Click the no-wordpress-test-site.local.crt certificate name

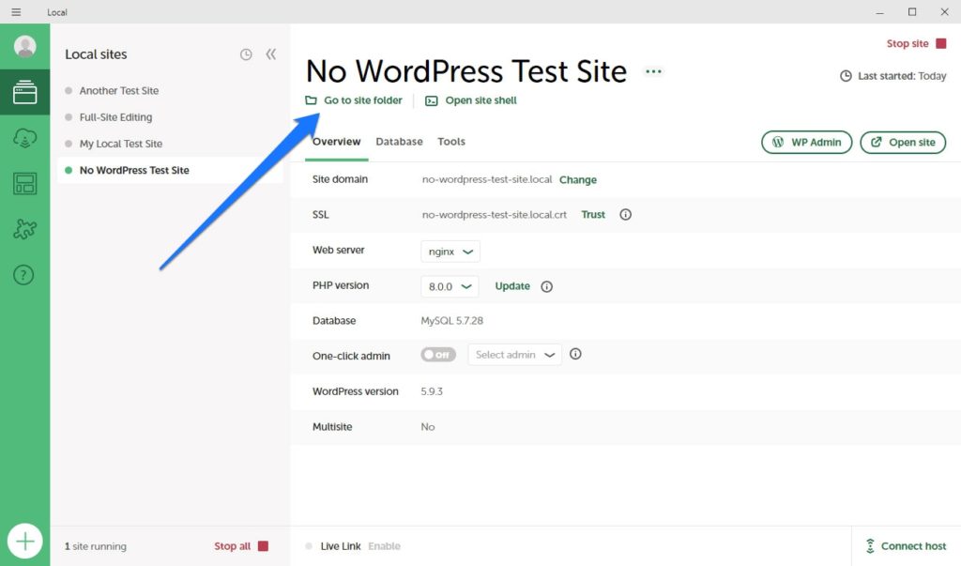pos(494,215)
